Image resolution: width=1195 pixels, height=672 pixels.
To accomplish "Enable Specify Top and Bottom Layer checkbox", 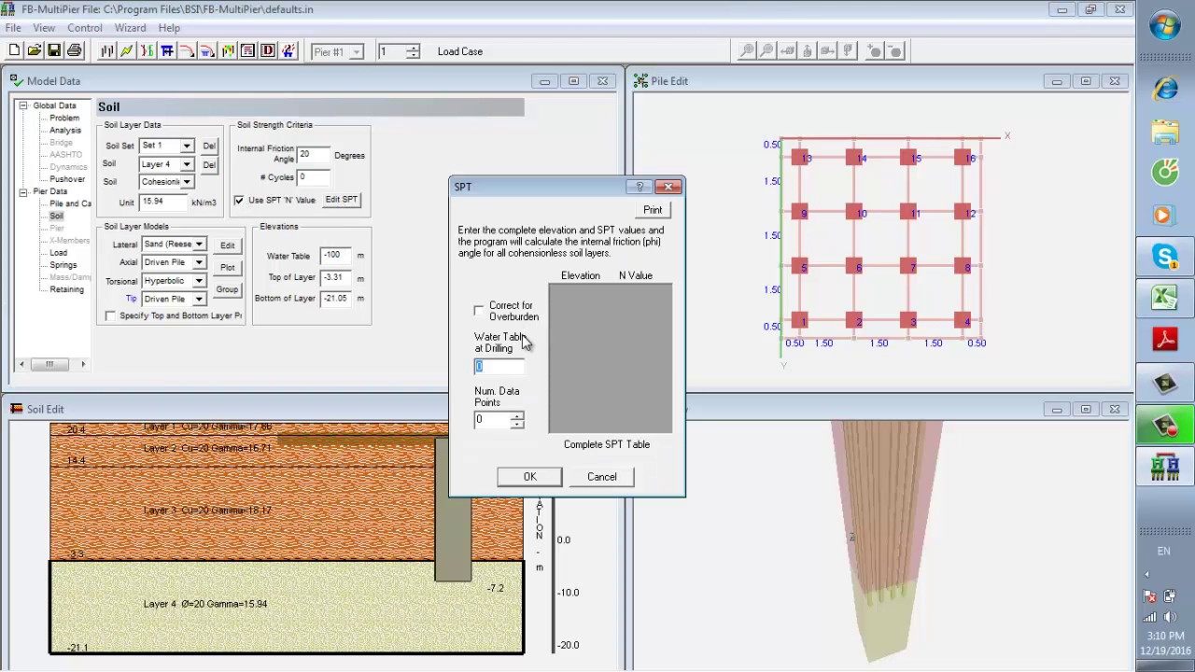I will click(x=111, y=315).
